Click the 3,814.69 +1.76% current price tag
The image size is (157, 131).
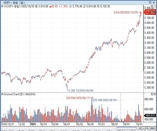150,12
